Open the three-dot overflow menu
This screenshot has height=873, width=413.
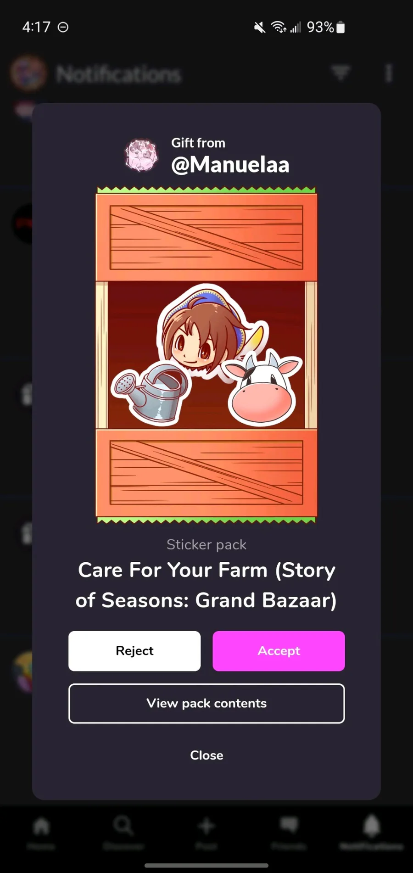pos(389,73)
